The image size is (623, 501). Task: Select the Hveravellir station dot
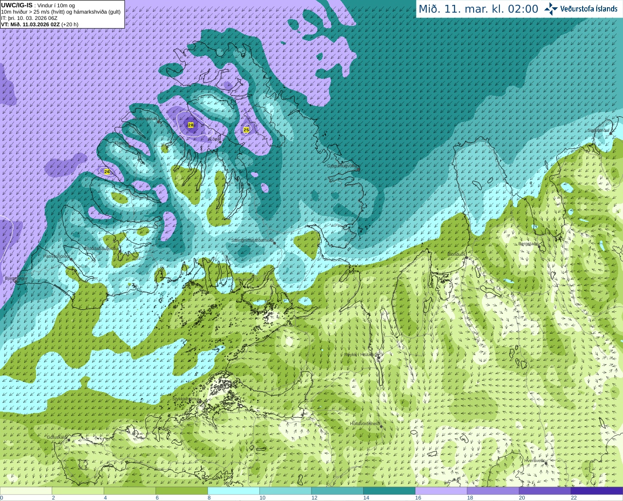tap(546, 463)
